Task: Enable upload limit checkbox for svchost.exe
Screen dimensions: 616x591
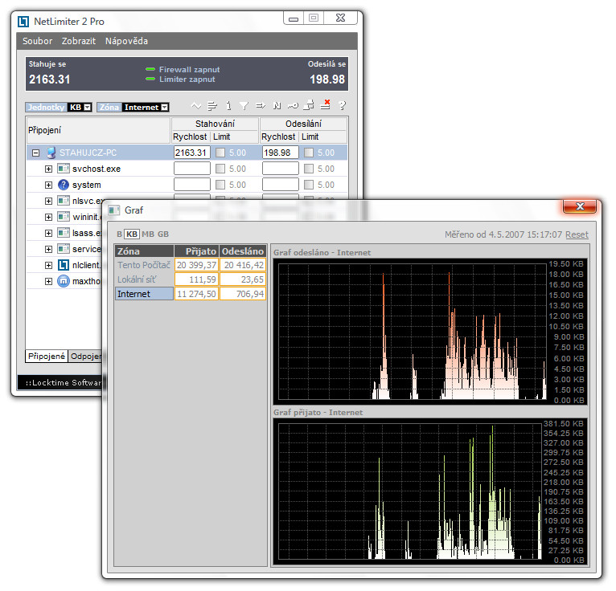Action: tap(309, 169)
